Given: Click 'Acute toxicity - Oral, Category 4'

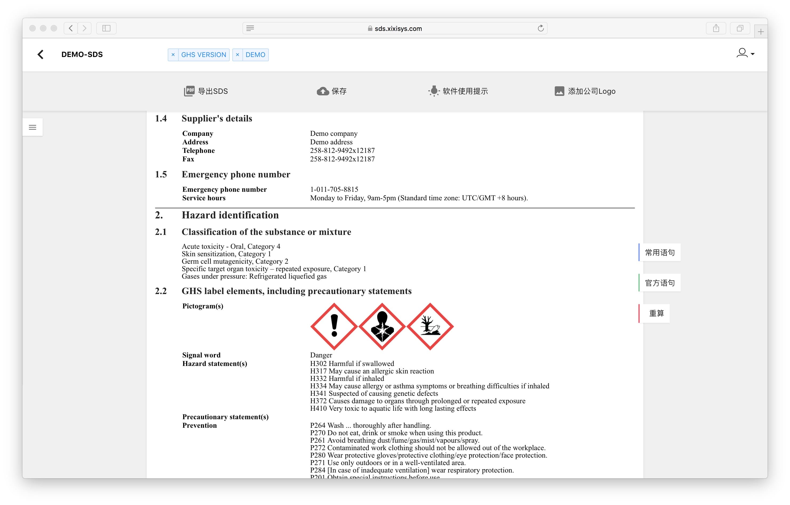Looking at the screenshot, I should coord(231,246).
